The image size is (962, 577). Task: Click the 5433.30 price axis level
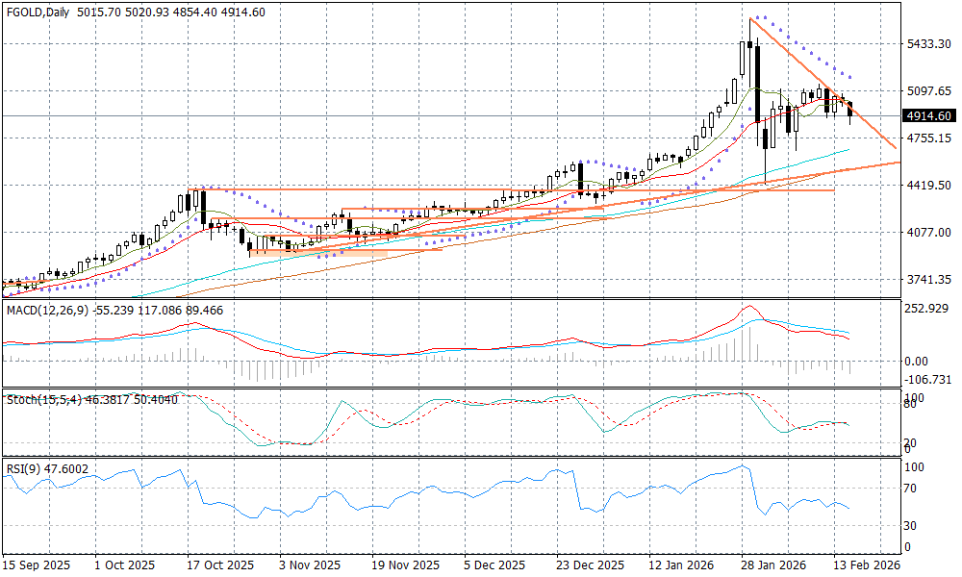point(928,44)
